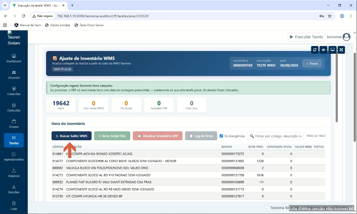Screen dimensions: 357x214
Task: Open the Logs sidebar item
Action: tap(14, 206)
